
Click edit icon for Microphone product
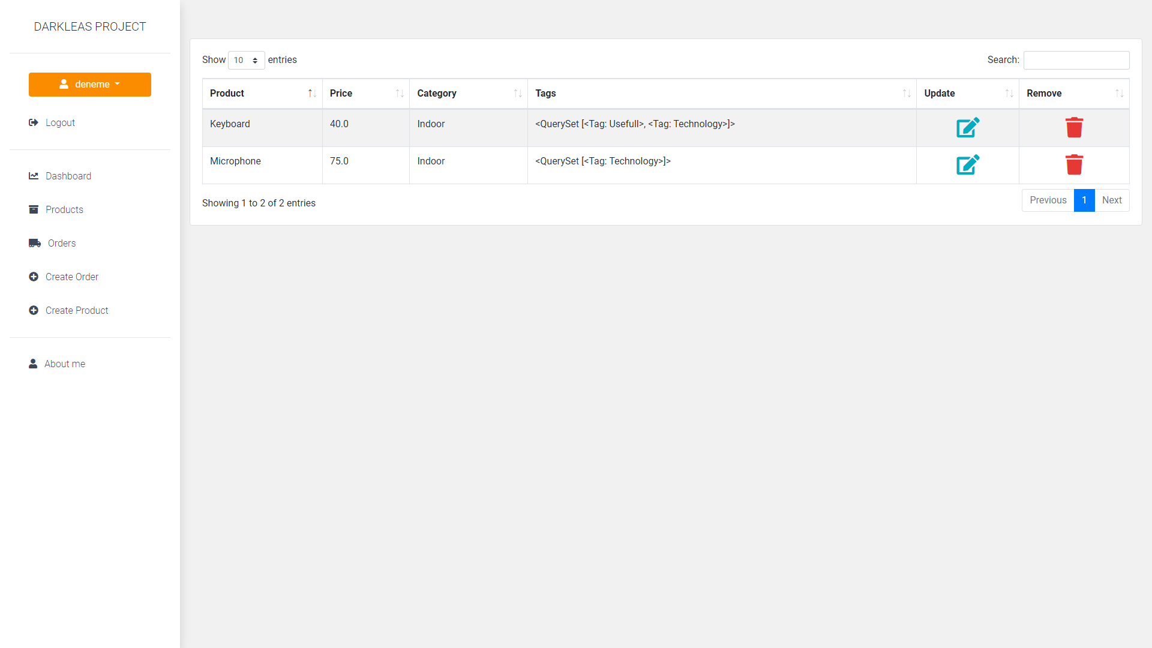coord(967,164)
